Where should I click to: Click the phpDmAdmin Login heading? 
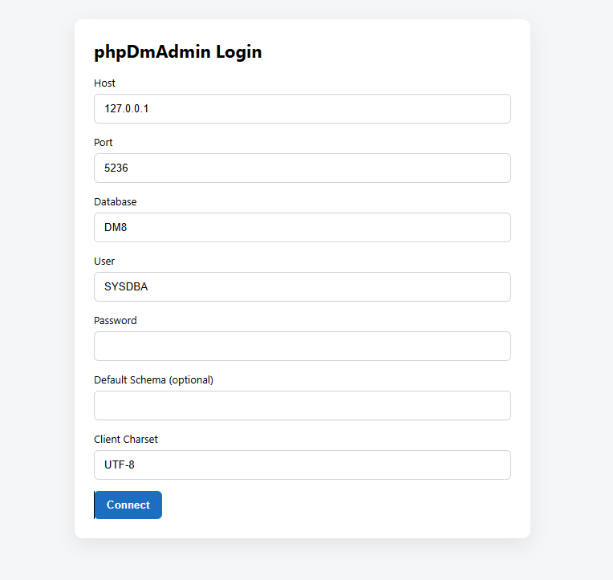(177, 53)
